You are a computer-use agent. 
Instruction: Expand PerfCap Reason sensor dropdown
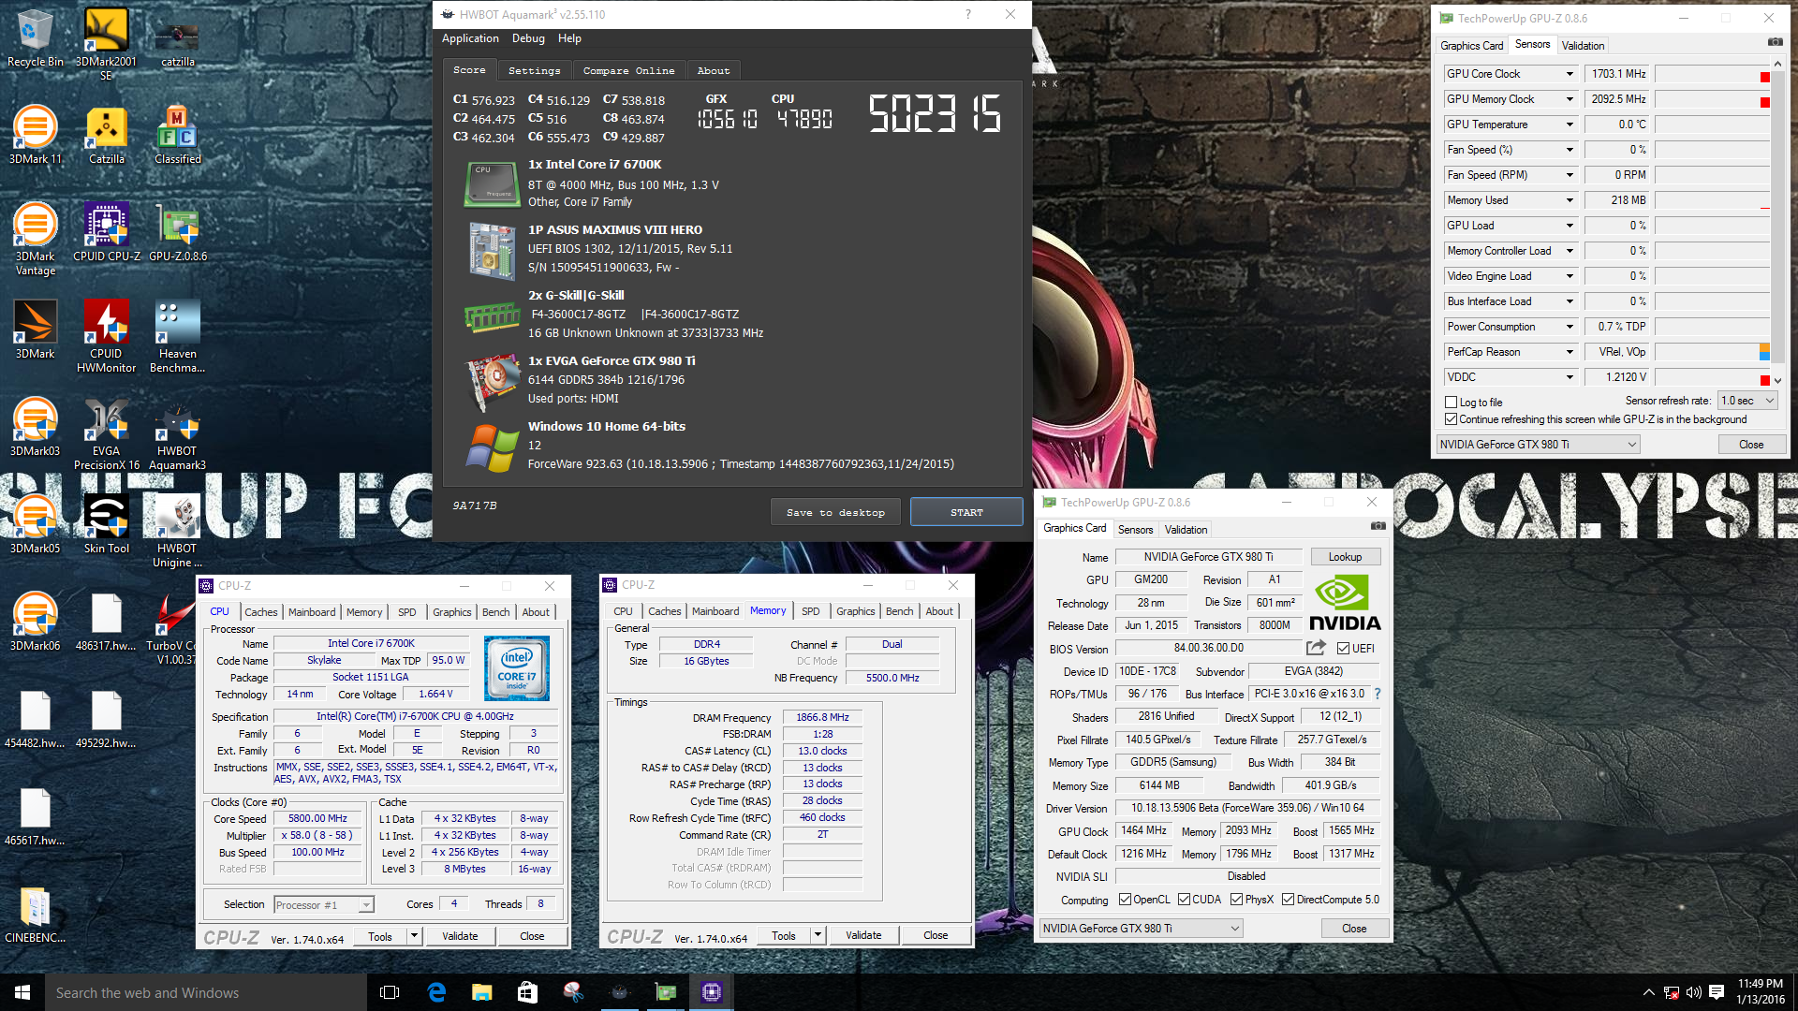pos(1570,352)
